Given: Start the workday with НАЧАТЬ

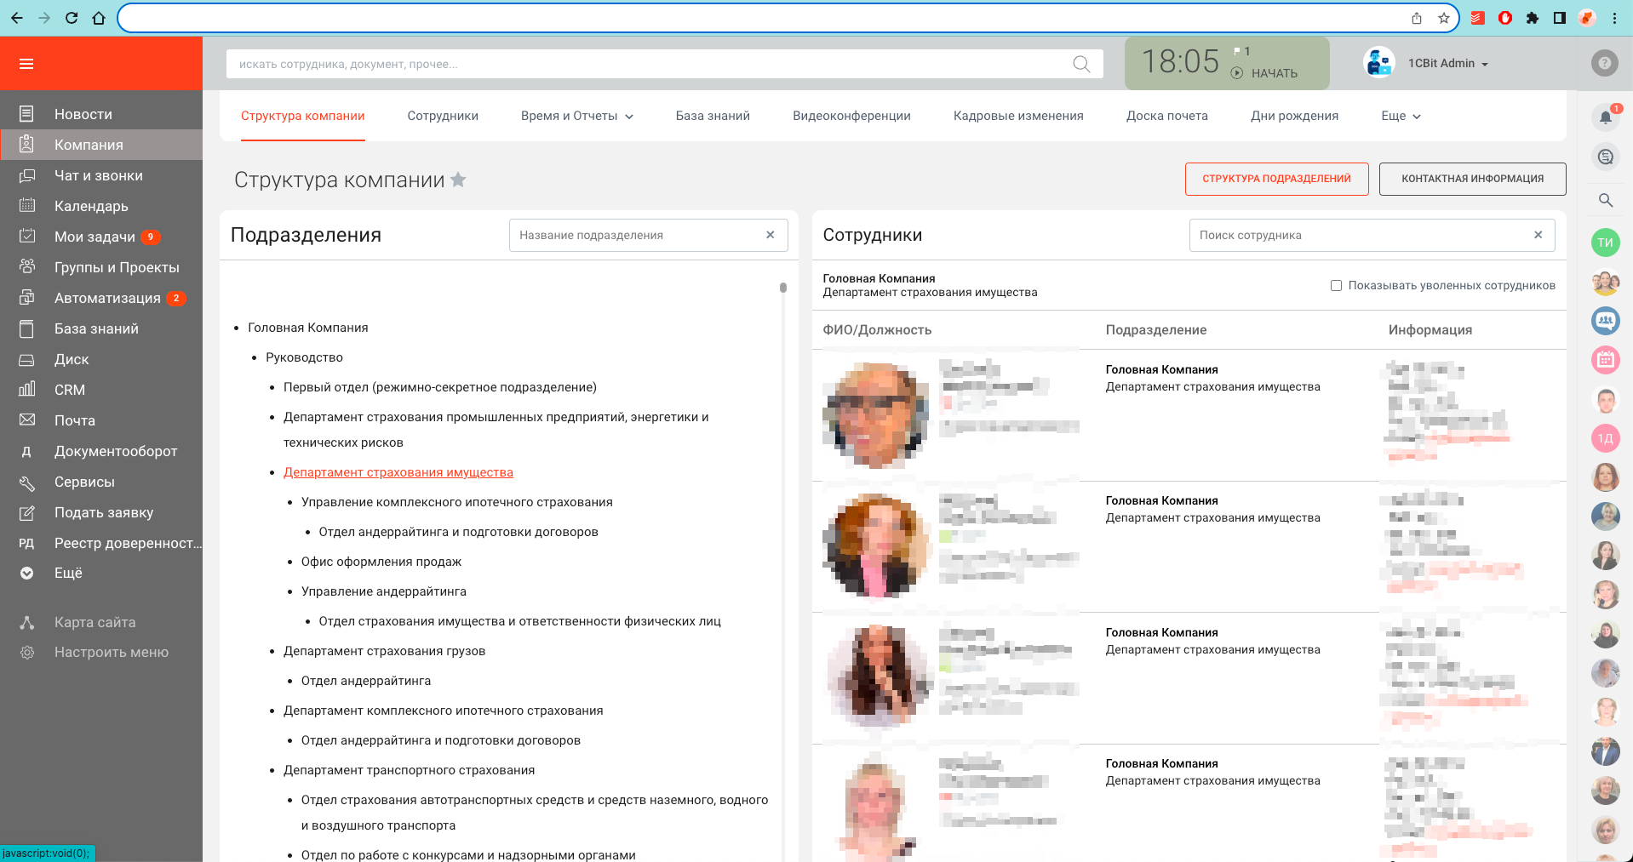Looking at the screenshot, I should 1264,73.
